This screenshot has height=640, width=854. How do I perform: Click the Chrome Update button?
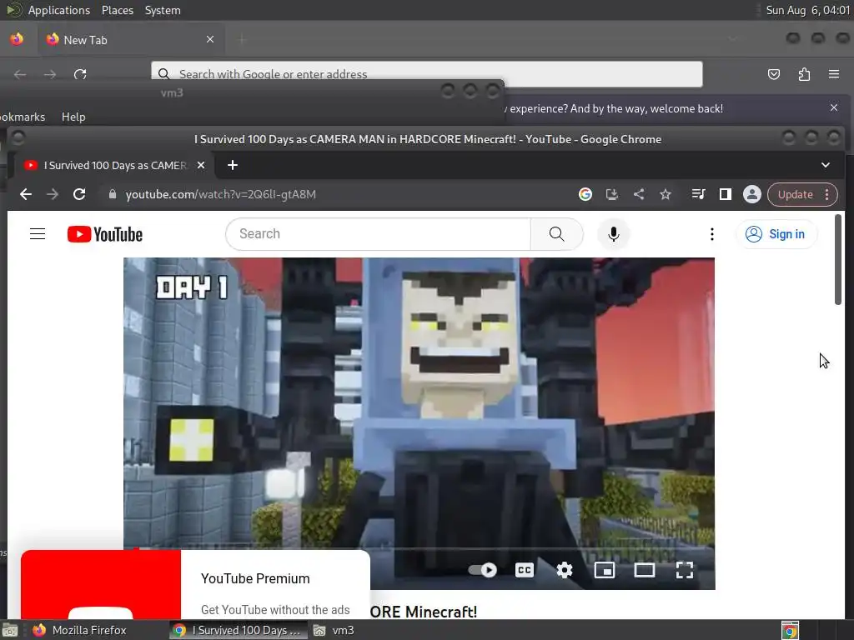click(x=795, y=194)
